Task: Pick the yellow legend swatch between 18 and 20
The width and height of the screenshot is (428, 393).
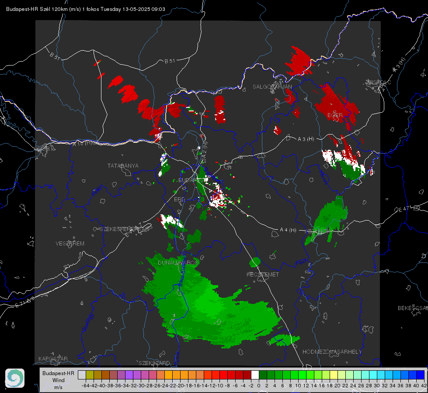Action: click(334, 375)
